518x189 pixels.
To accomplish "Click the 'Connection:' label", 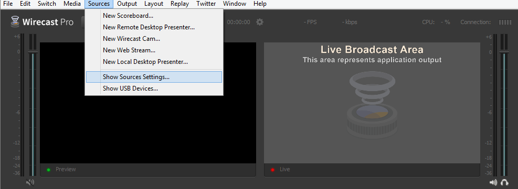I will (x=475, y=22).
